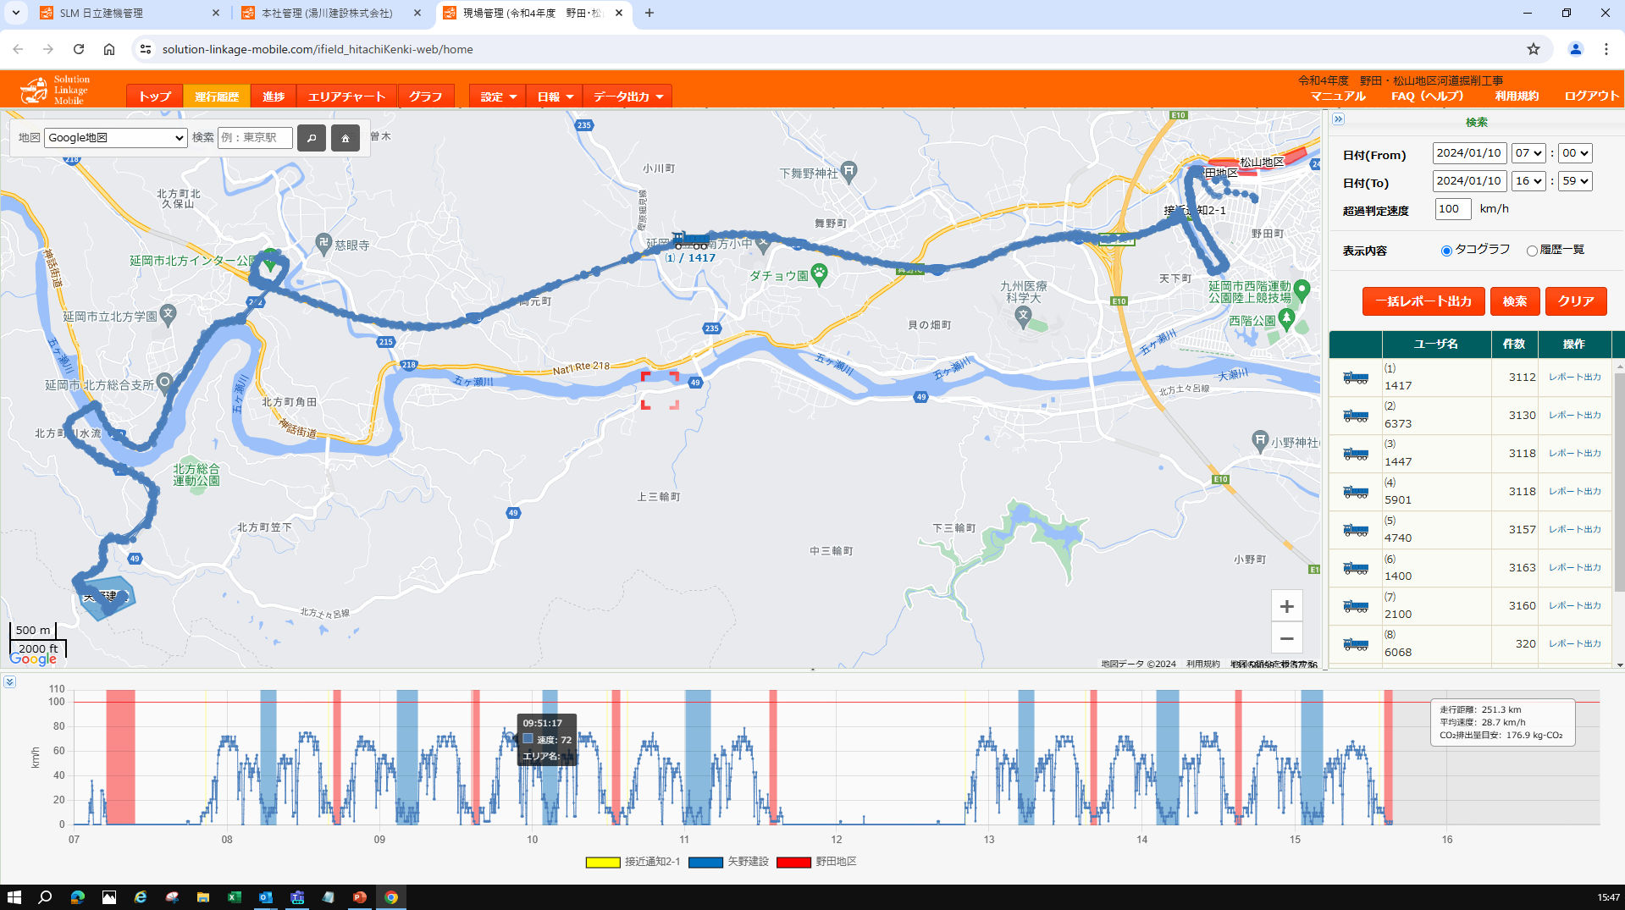Zoom out the map with minus button
1625x910 pixels.
[x=1286, y=639]
